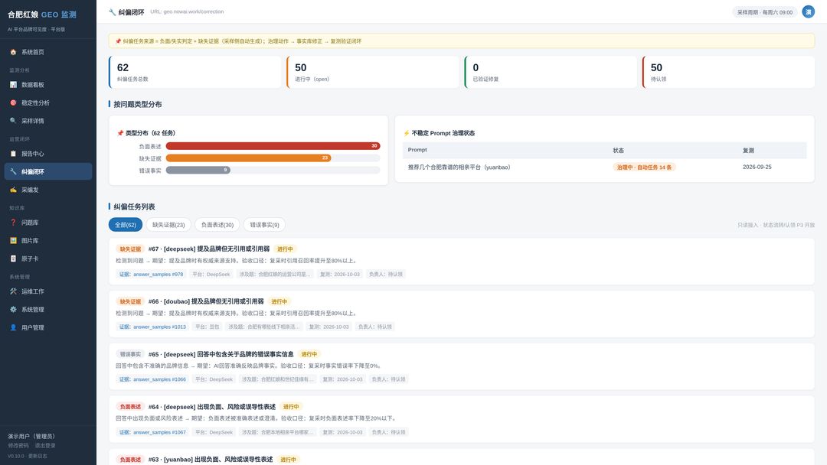Click the 进行中 (open) 50 stat card
The height and width of the screenshot is (465, 827).
pyautogui.click(x=373, y=72)
